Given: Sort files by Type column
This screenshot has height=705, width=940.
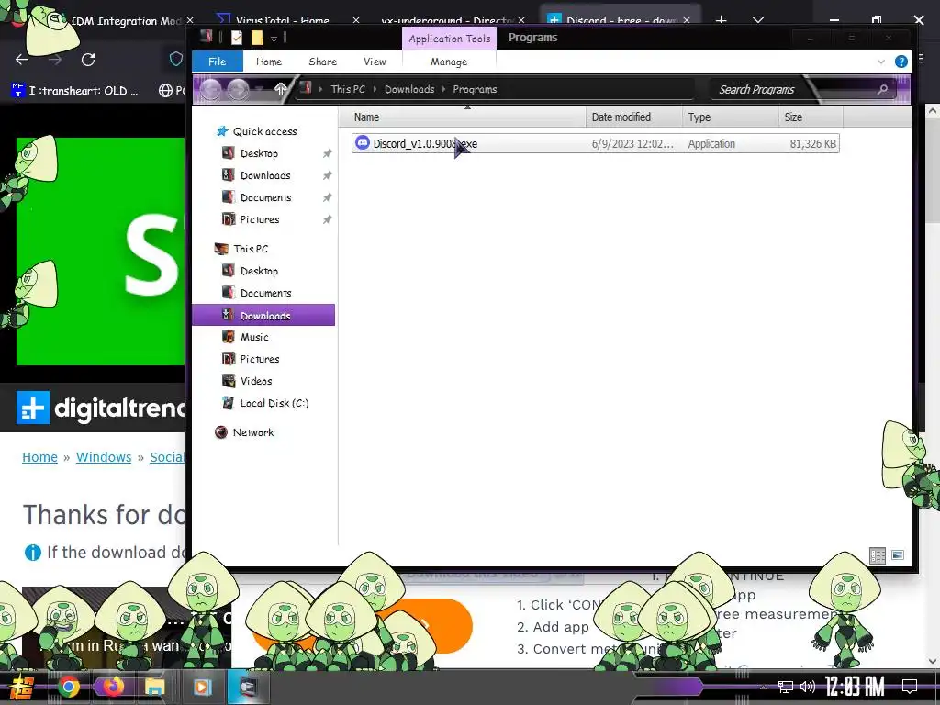Looking at the screenshot, I should pyautogui.click(x=730, y=117).
